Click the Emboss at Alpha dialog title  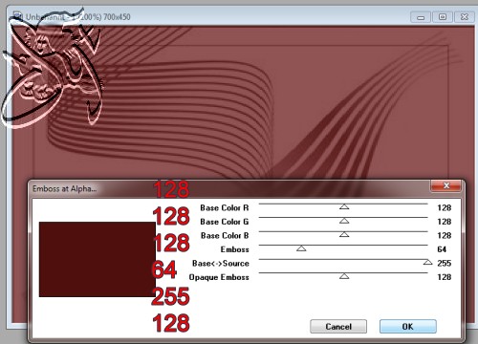click(64, 188)
